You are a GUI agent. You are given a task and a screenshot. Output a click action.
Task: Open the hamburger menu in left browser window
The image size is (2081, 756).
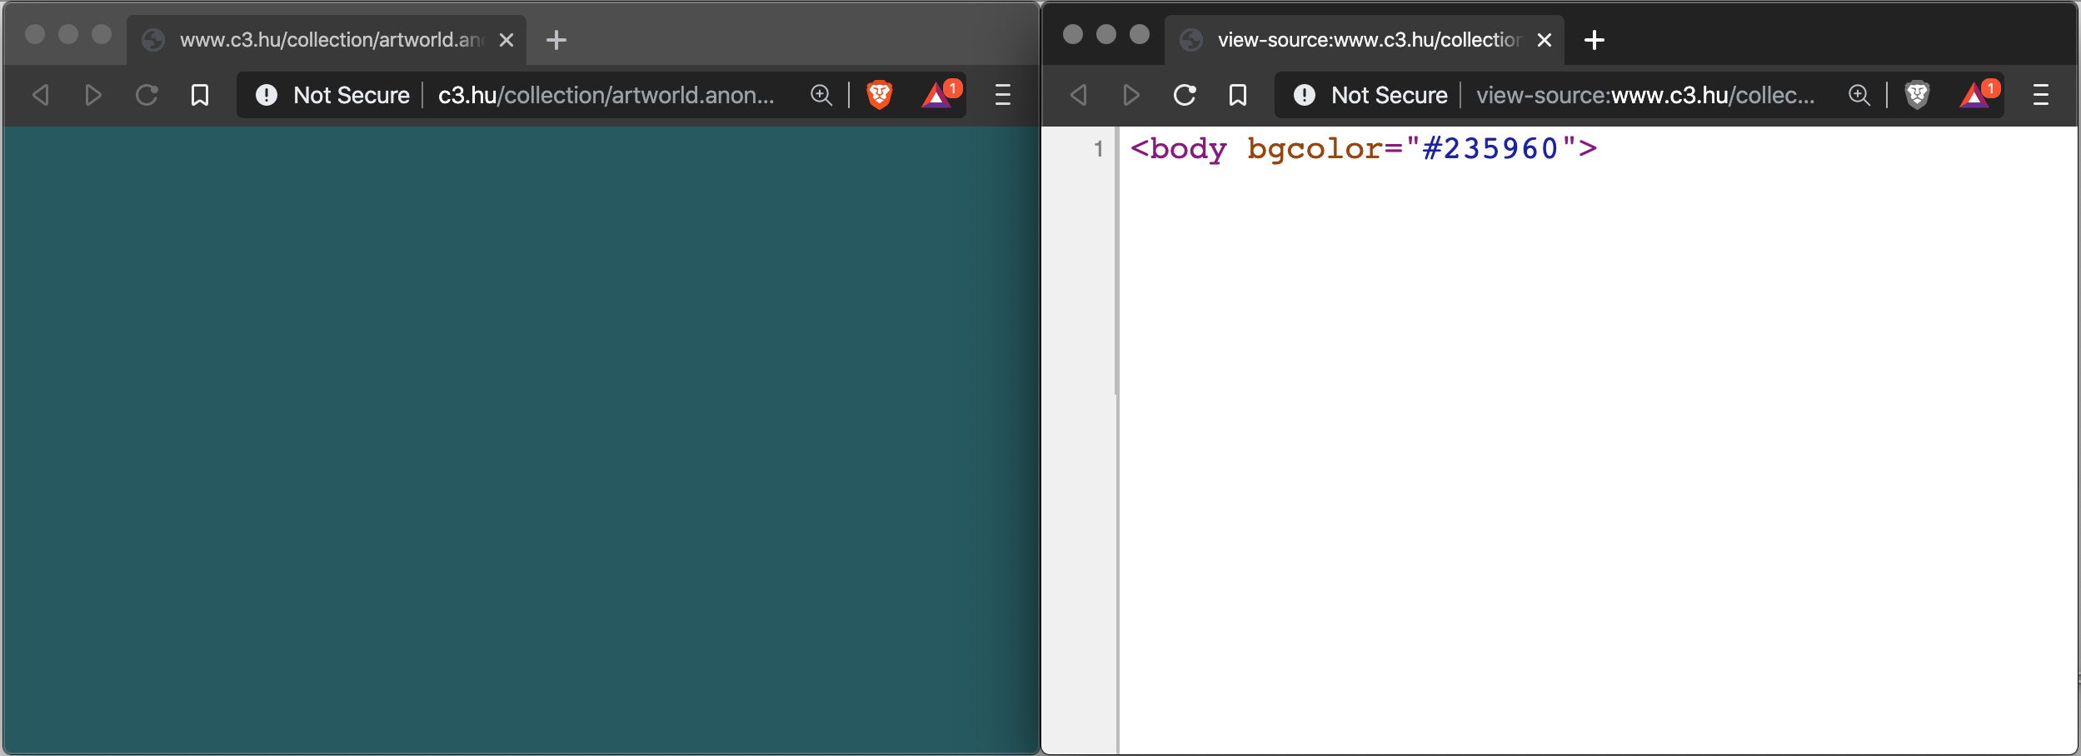1003,95
